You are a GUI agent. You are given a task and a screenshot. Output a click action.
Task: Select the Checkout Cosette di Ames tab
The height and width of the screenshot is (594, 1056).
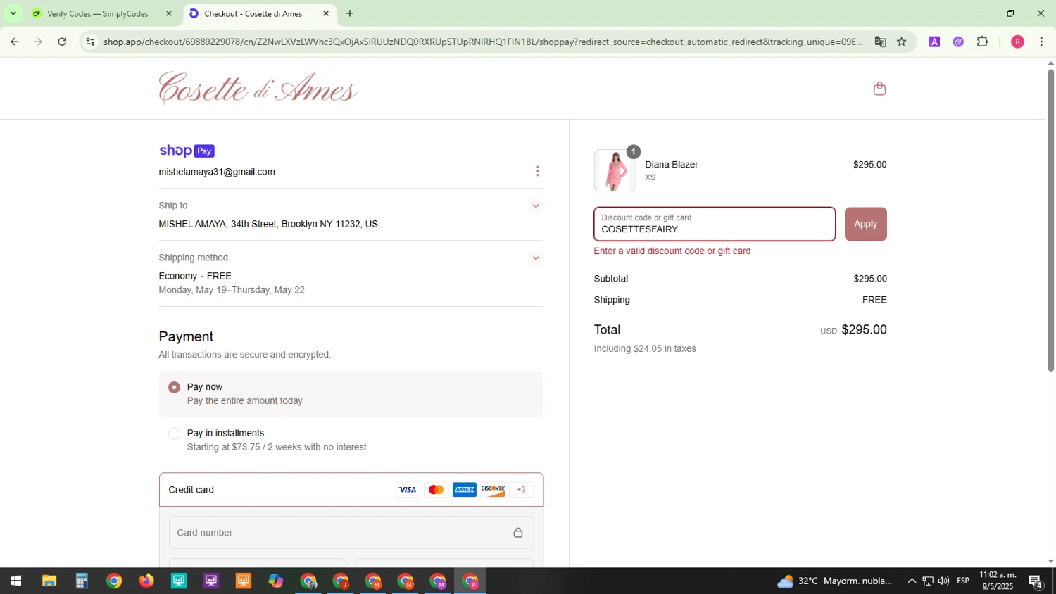(253, 13)
